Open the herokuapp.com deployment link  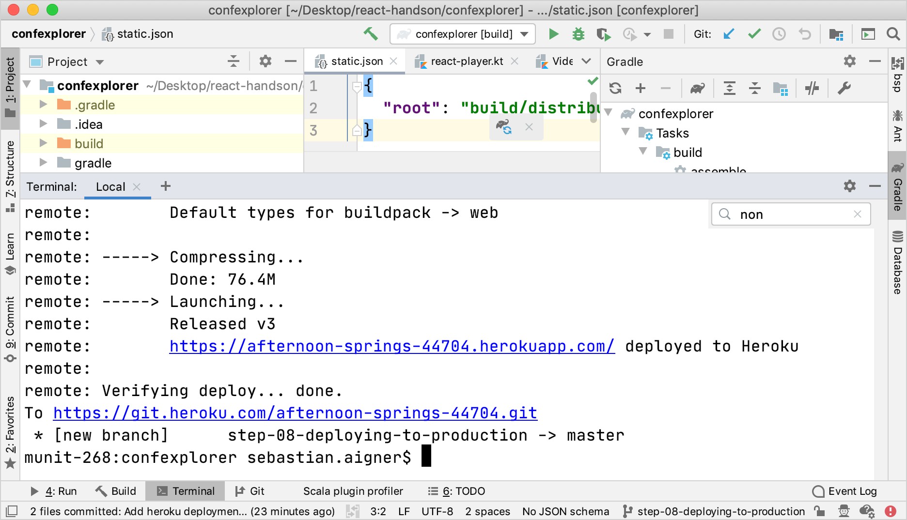(391, 346)
